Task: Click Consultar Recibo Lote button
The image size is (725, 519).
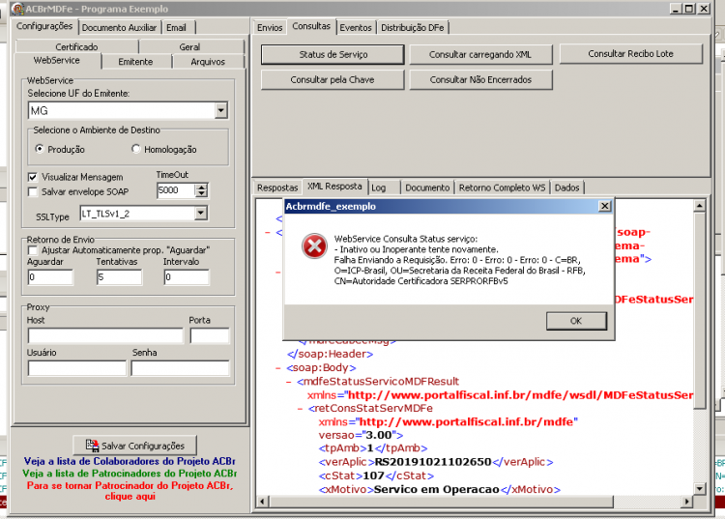Action: tap(630, 53)
